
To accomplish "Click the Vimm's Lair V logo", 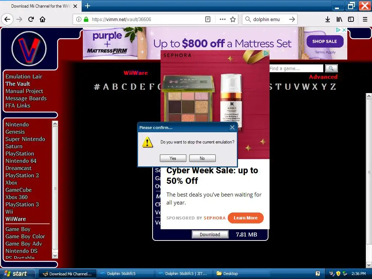I will pos(29,49).
